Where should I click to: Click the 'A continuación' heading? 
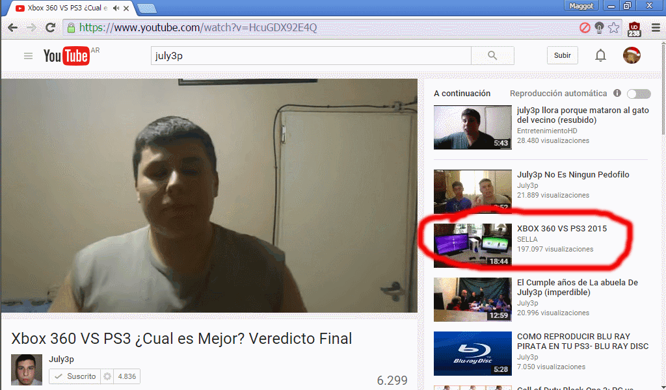(x=462, y=94)
